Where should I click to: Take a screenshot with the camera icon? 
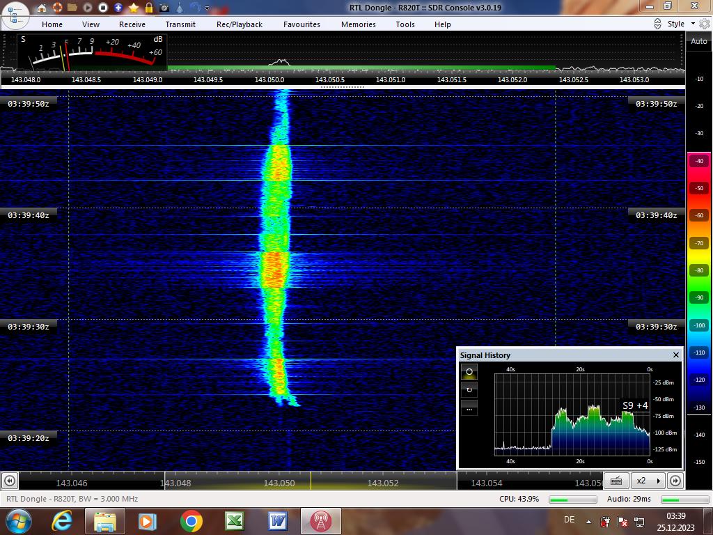[164, 8]
